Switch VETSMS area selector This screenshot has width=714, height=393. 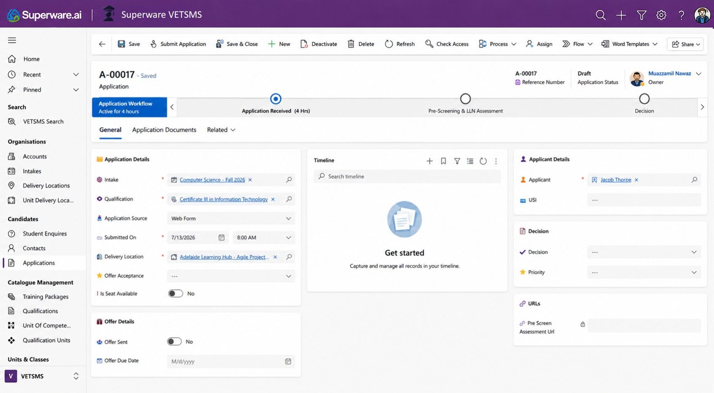[x=42, y=376]
